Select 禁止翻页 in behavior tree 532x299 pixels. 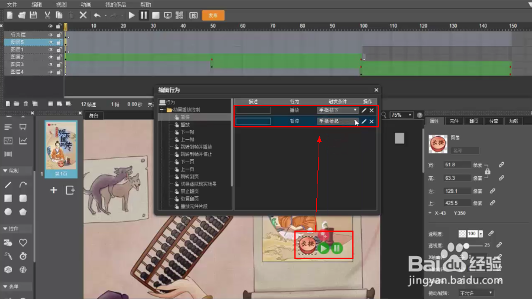coord(190,191)
